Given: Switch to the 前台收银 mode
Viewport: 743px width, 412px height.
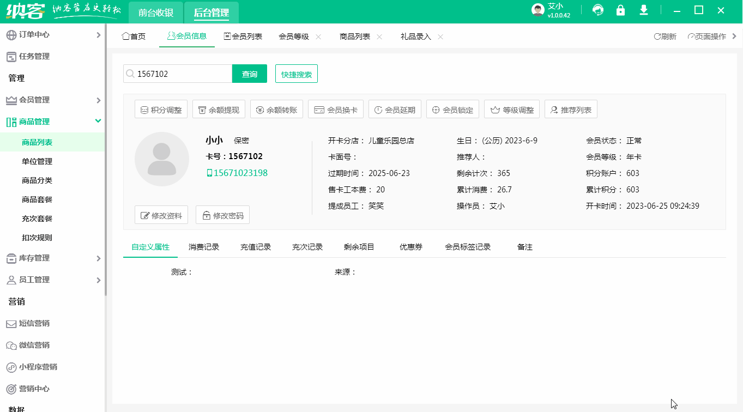Looking at the screenshot, I should 155,11.
